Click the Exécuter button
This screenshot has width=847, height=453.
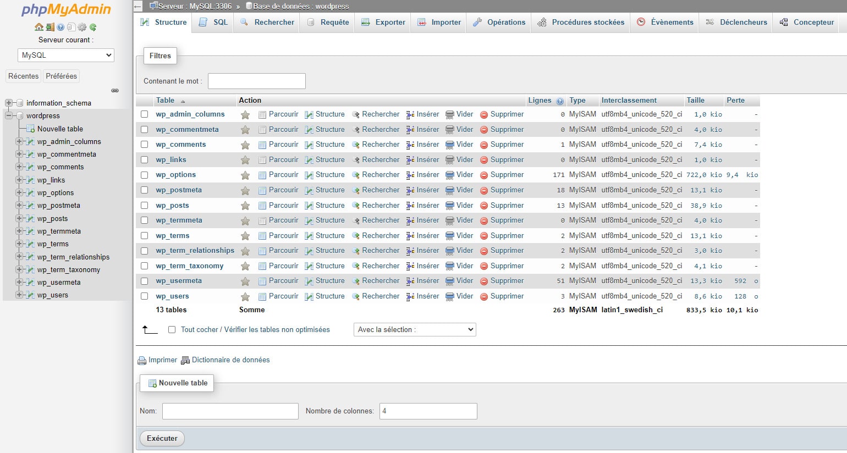coord(162,439)
